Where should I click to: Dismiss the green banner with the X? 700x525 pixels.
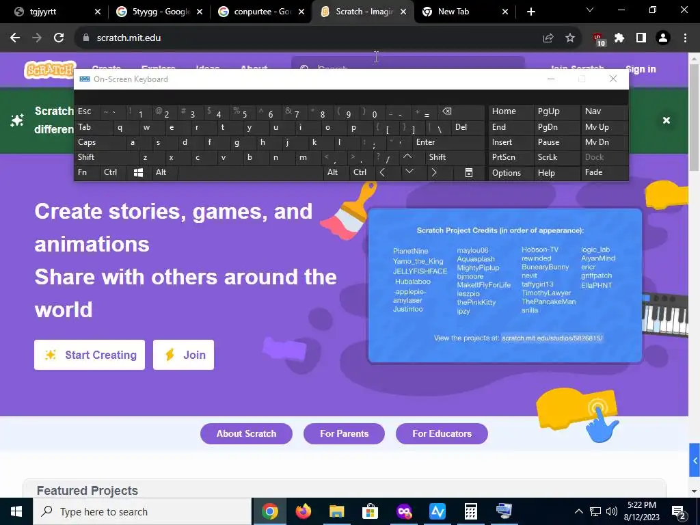point(667,120)
